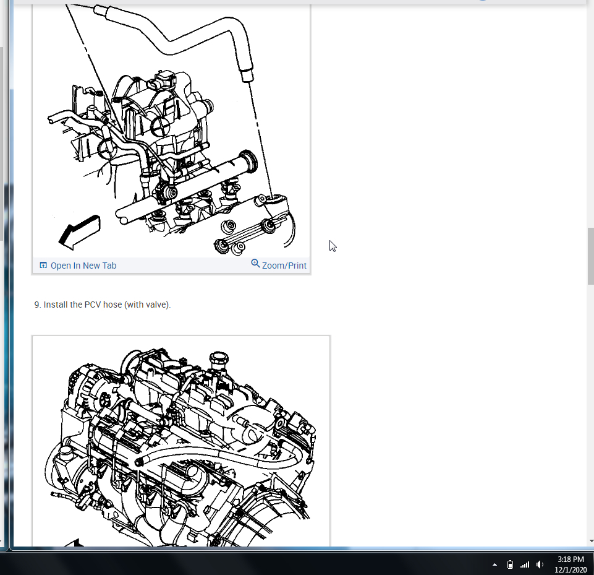Screen dimensions: 594x575
Task: Click the page vertical scrollbar thumb
Action: coord(590,256)
